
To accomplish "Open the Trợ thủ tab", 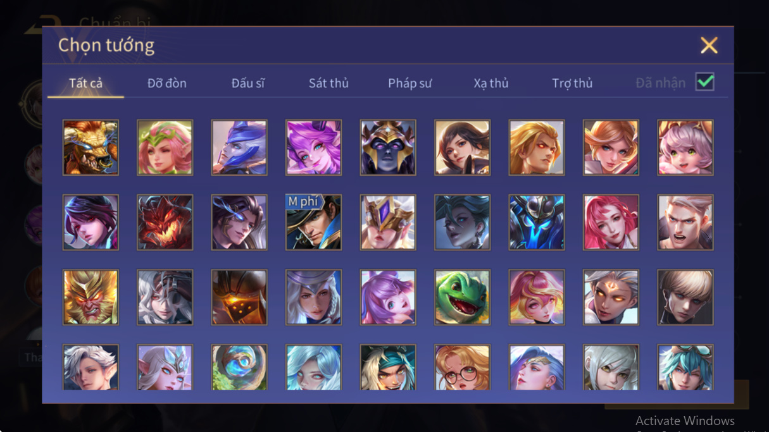I will coord(572,83).
